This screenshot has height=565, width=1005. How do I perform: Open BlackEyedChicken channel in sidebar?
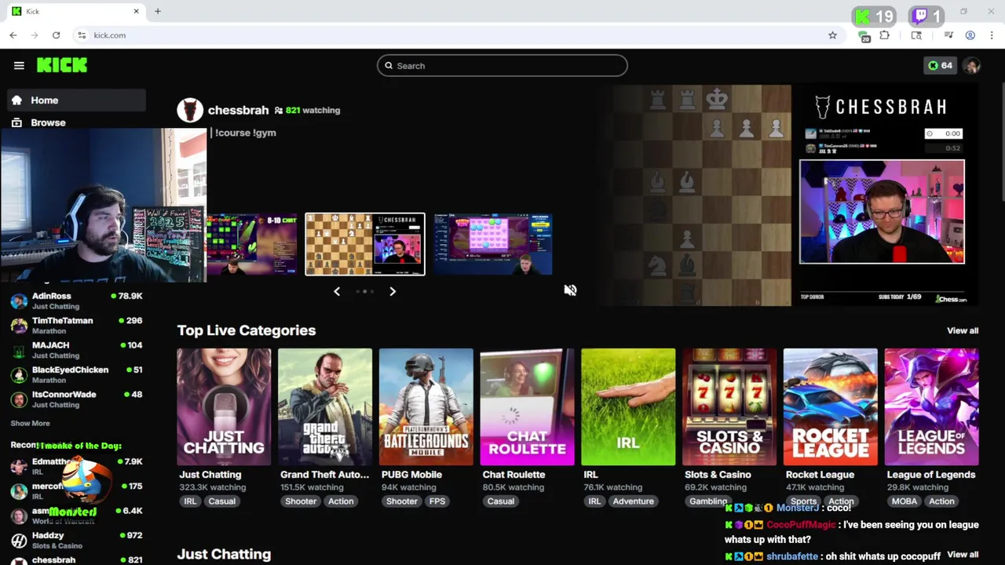click(x=77, y=374)
